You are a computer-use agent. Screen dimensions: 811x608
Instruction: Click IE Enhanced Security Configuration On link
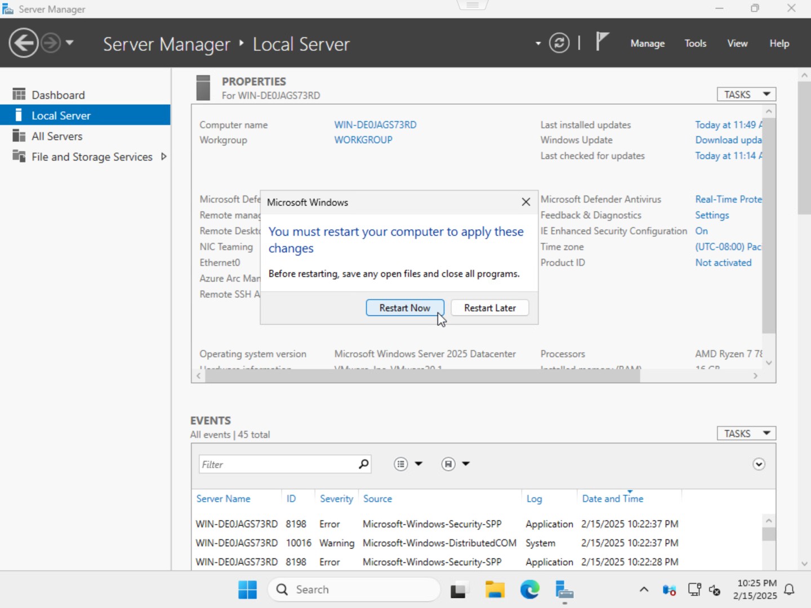pos(701,231)
